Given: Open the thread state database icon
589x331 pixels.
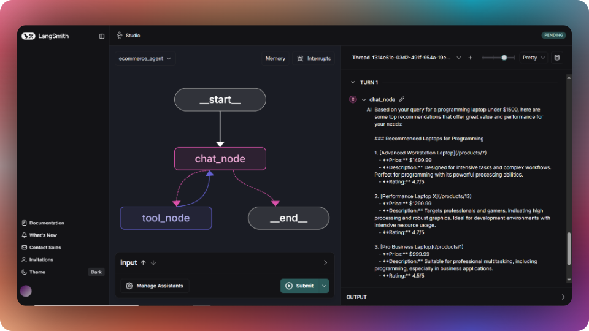Looking at the screenshot, I should tap(557, 58).
